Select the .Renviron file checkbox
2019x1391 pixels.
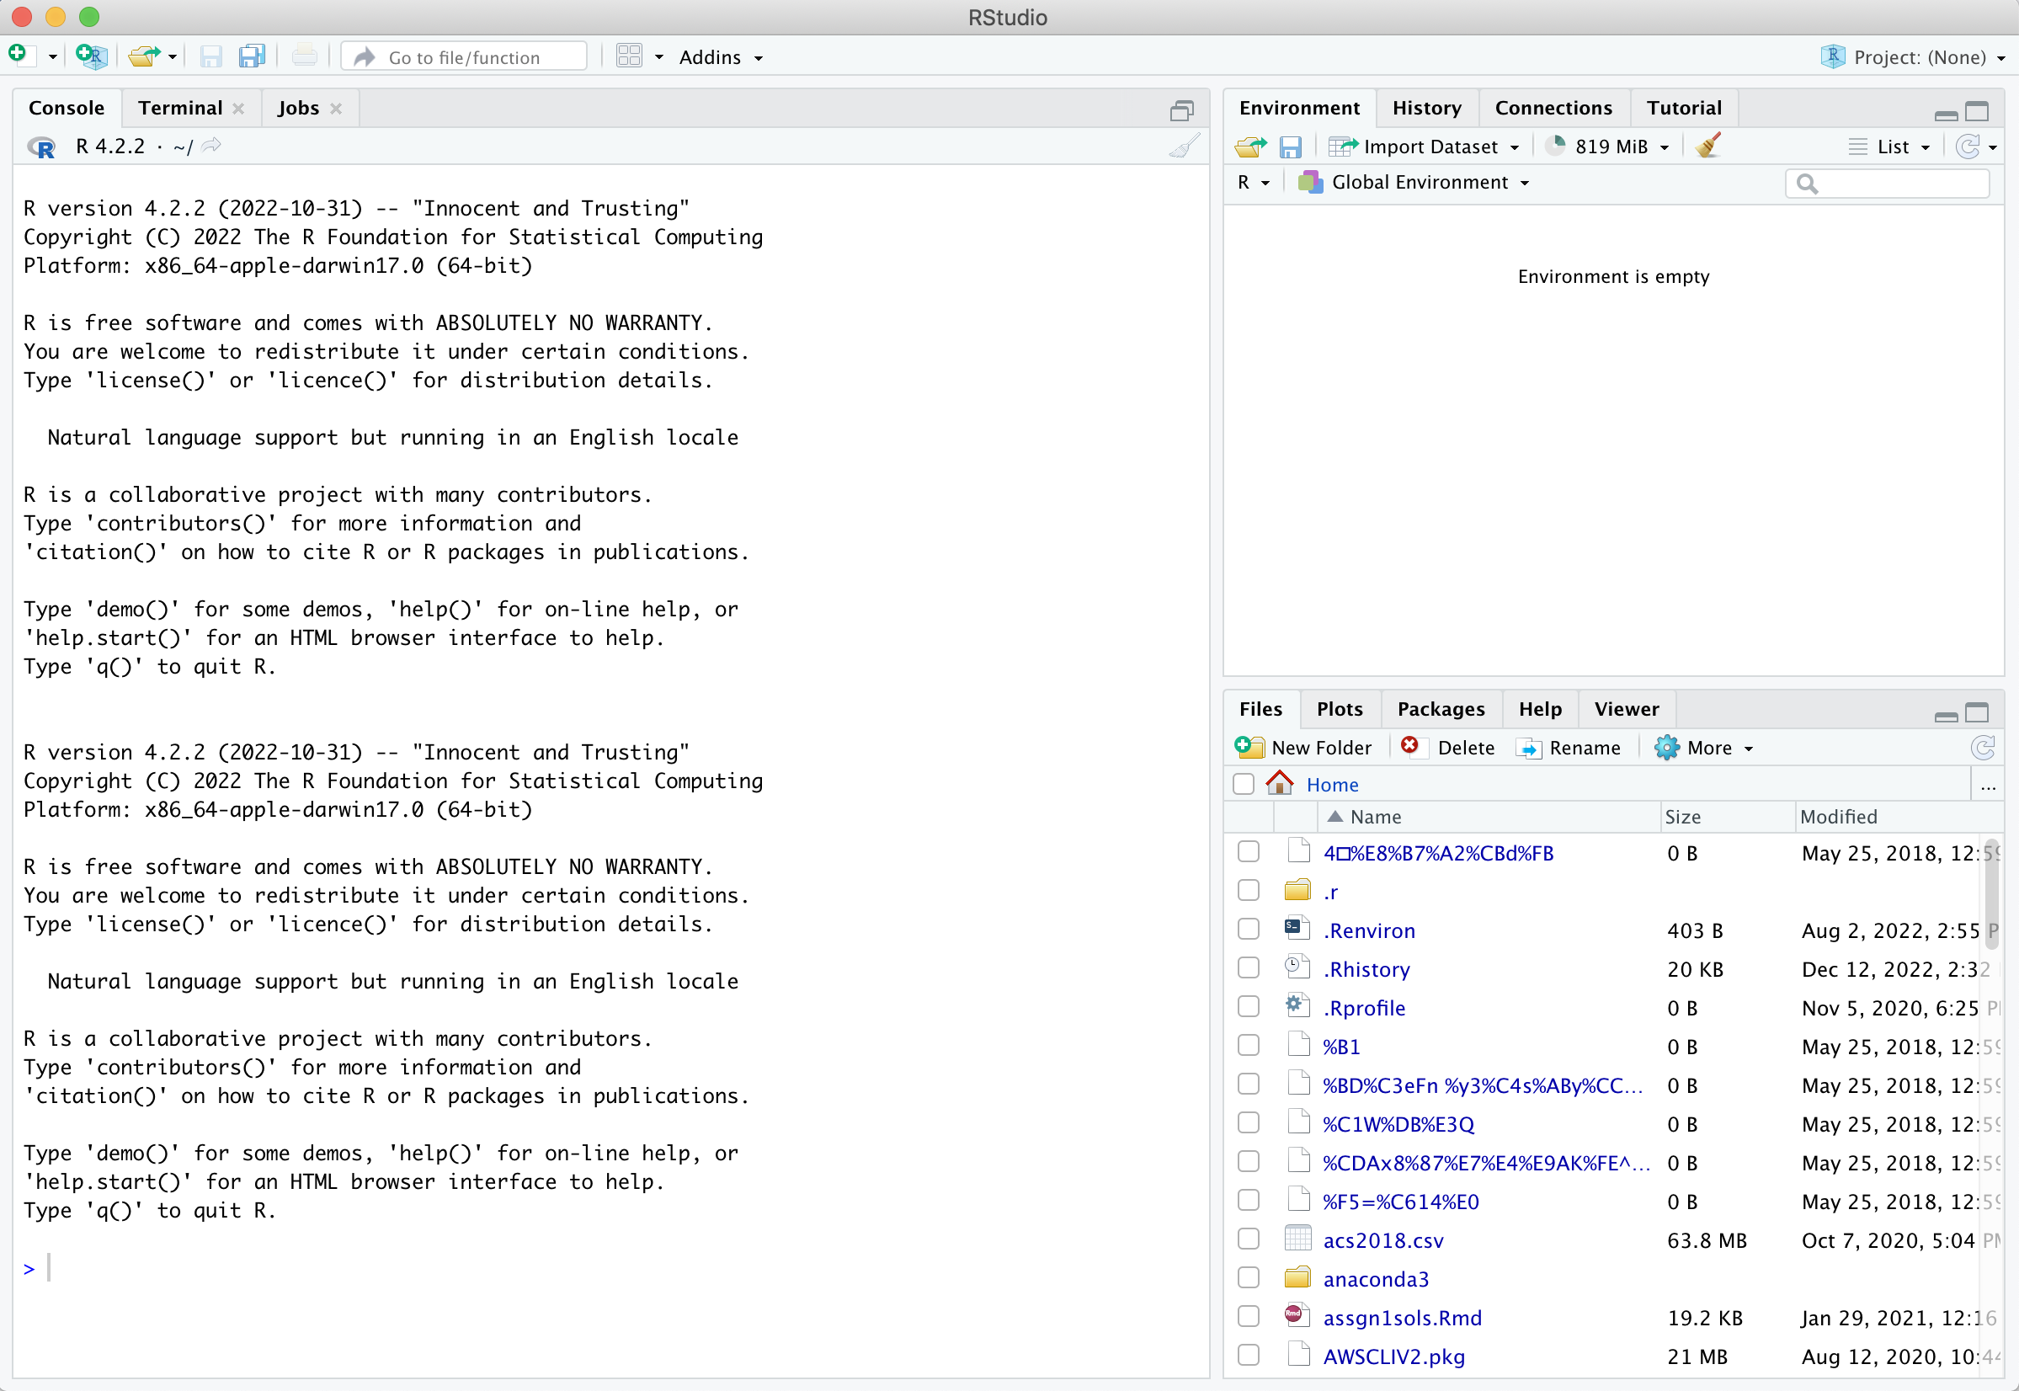[1248, 930]
